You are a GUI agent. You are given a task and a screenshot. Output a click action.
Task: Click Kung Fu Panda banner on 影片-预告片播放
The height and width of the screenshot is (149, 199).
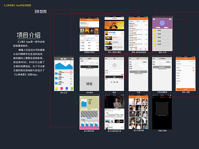click(x=114, y=25)
